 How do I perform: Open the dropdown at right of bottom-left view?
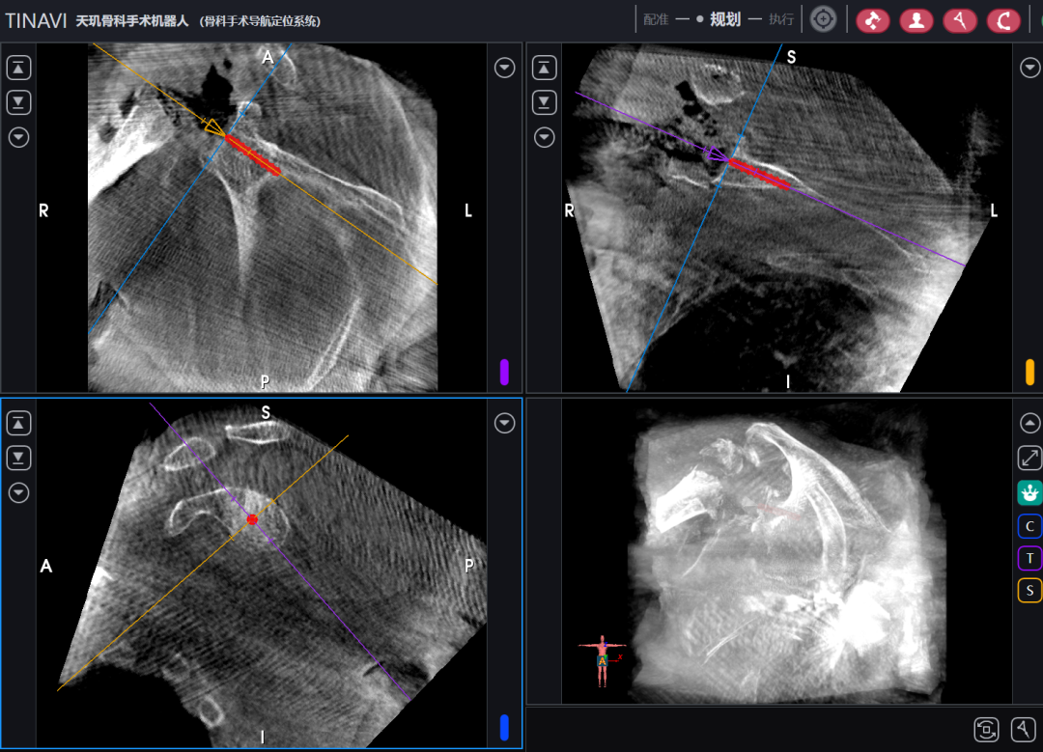pos(504,423)
